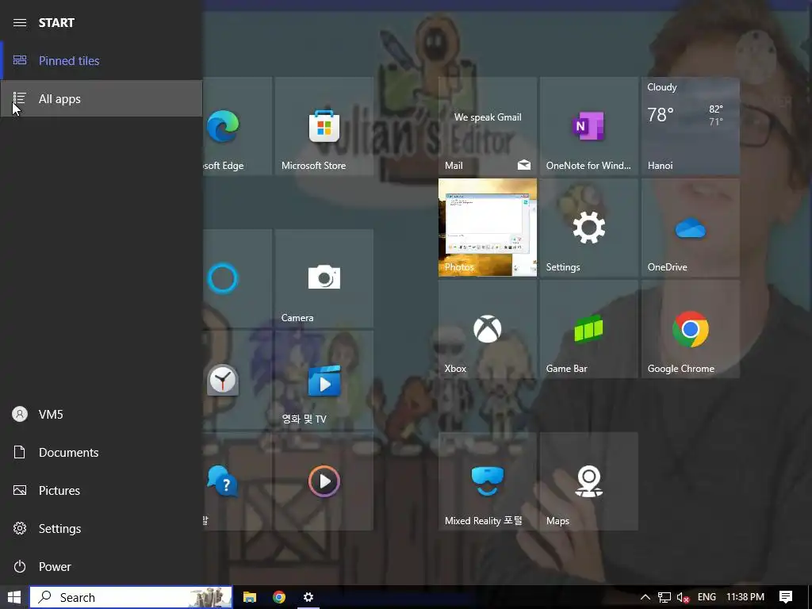Open VM5 user account menu
The height and width of the screenshot is (609, 812).
101,414
